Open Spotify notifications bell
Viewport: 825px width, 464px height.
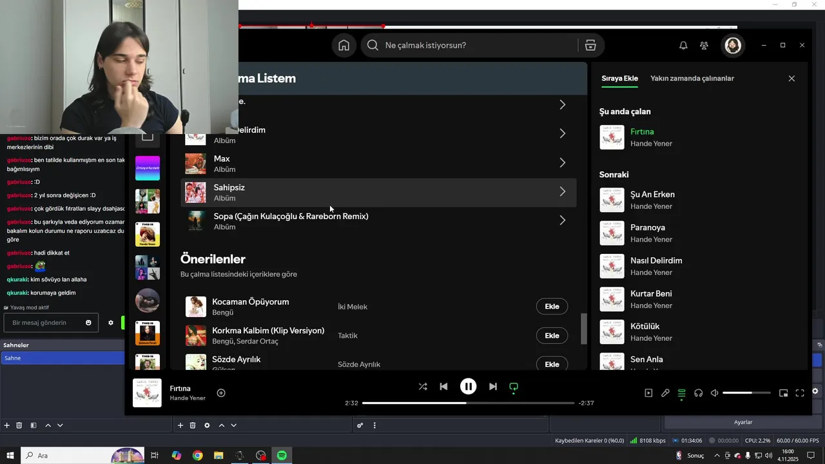(x=683, y=45)
